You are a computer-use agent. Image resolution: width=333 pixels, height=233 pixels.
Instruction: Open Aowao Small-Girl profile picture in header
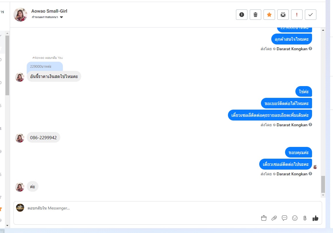coord(20,15)
